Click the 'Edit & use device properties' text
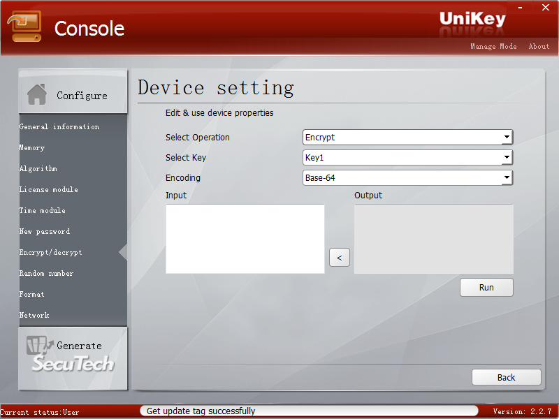559x419 pixels. pos(219,113)
